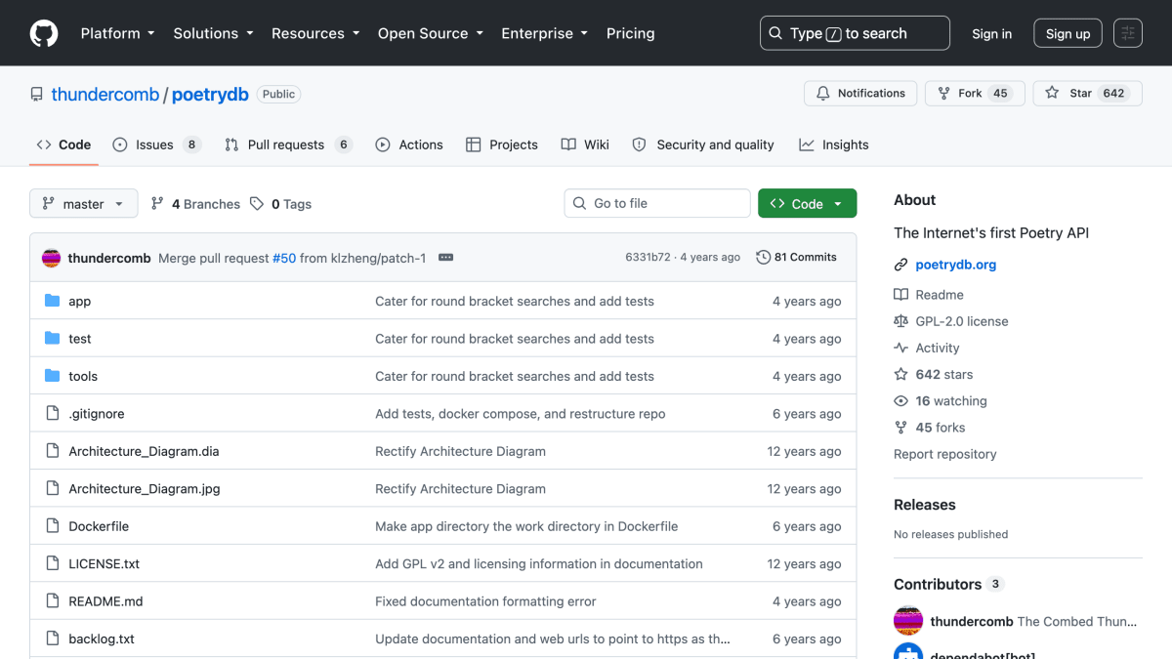Go to the Actions tab
The width and height of the screenshot is (1172, 659).
click(409, 144)
